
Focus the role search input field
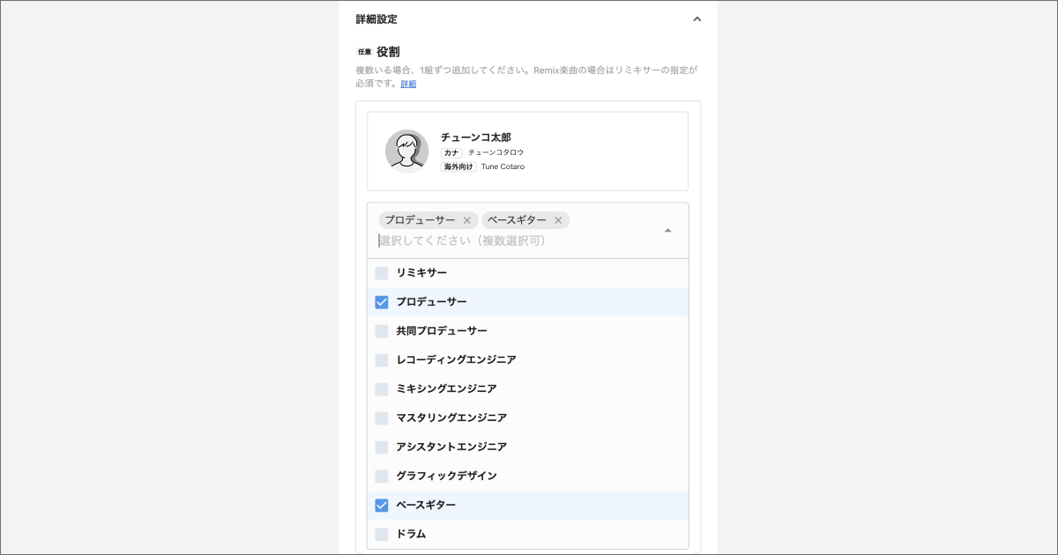point(511,240)
